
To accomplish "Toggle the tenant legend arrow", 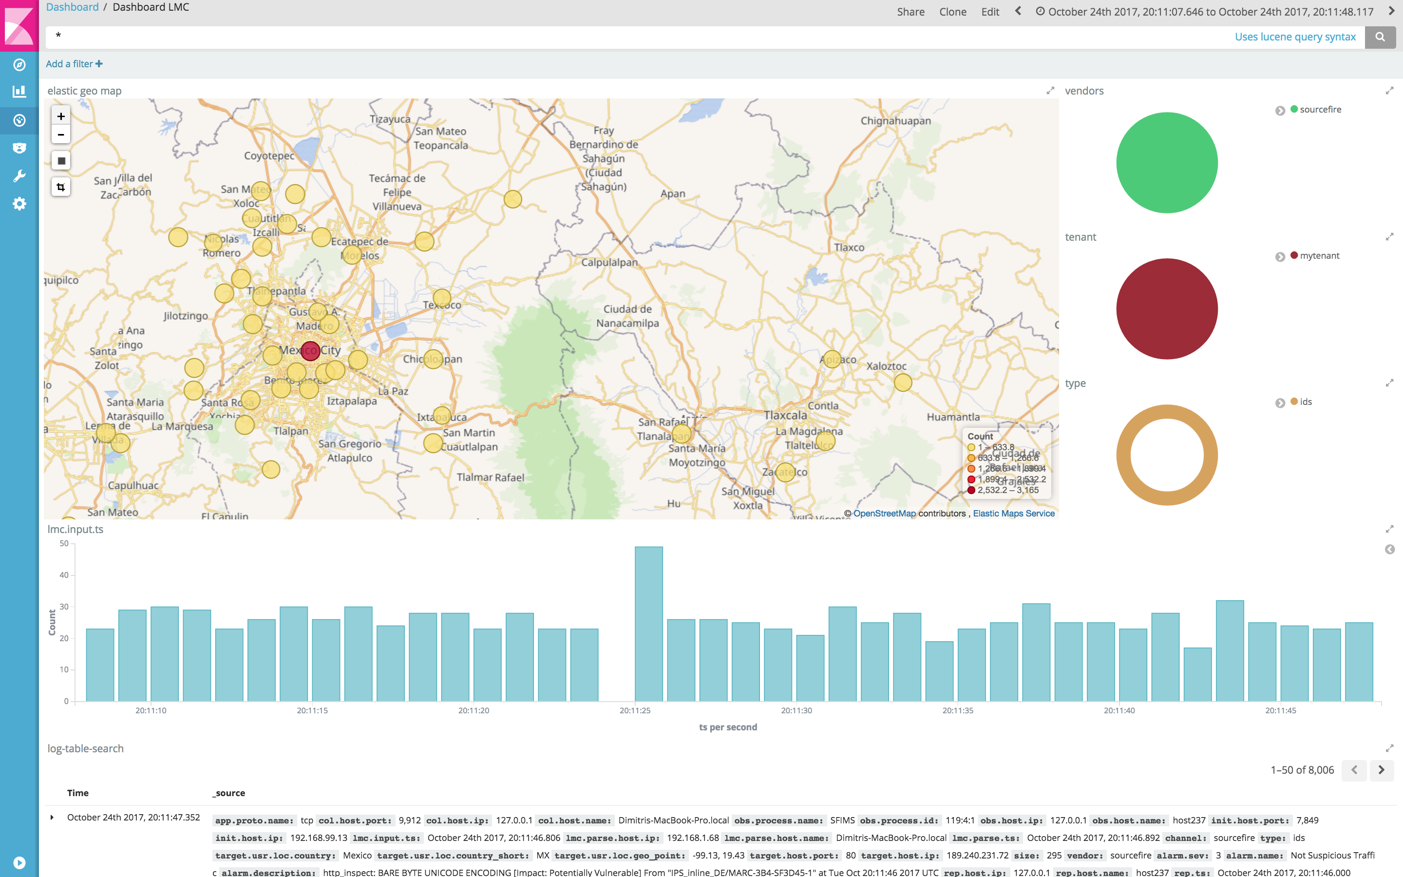I will click(x=1280, y=257).
